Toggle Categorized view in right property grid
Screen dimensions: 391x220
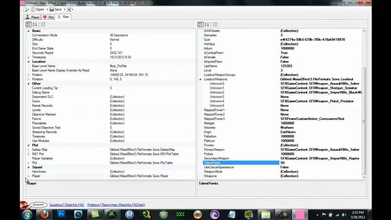click(200, 24)
